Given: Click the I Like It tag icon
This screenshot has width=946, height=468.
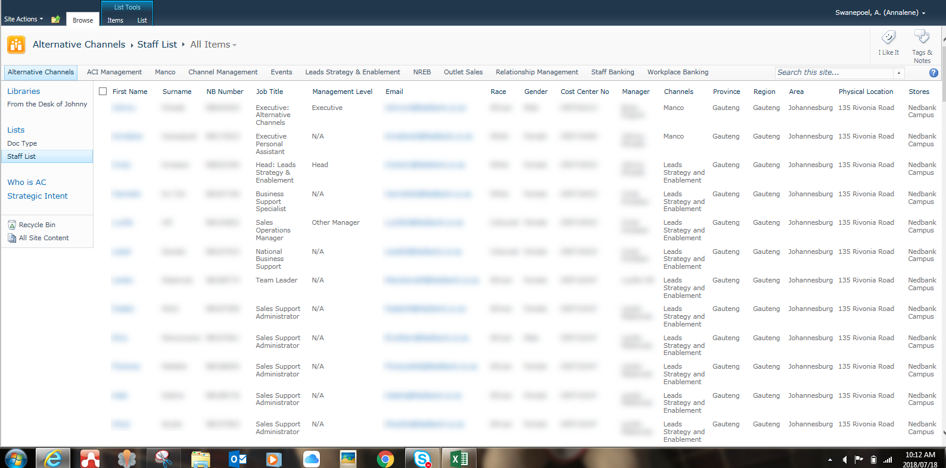Looking at the screenshot, I should pos(888,39).
